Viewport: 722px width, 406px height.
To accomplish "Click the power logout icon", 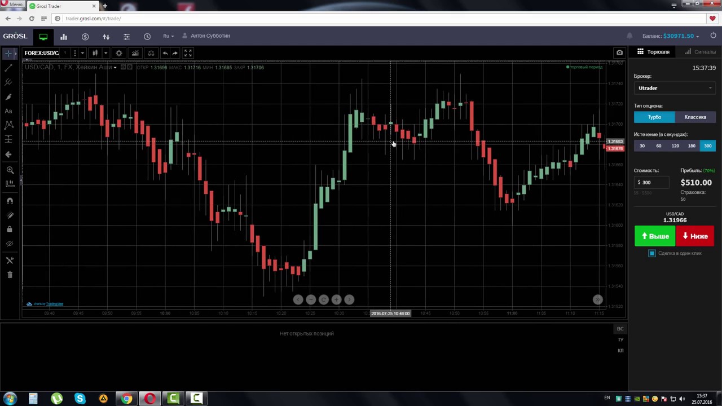I will point(713,36).
